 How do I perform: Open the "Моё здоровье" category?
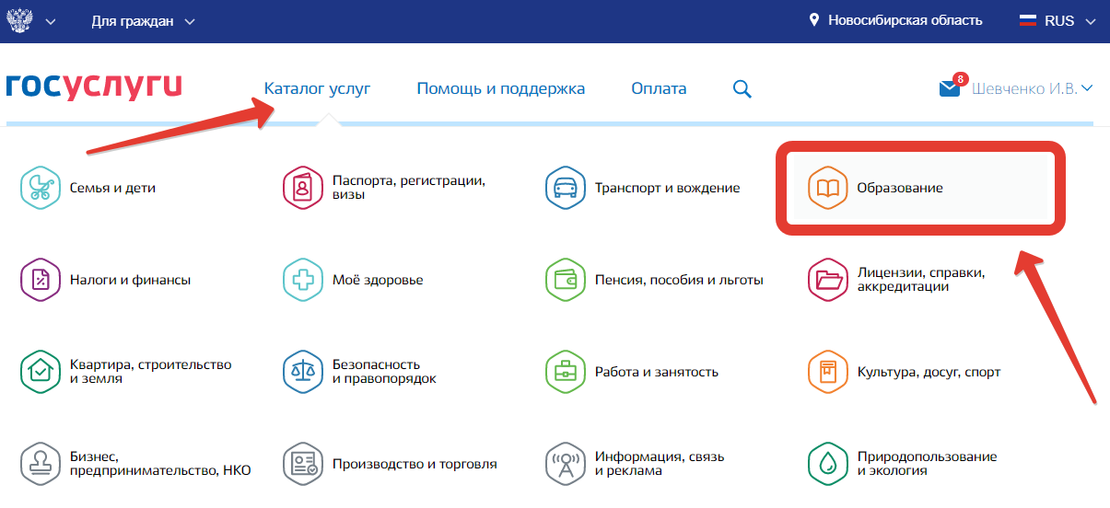point(378,280)
